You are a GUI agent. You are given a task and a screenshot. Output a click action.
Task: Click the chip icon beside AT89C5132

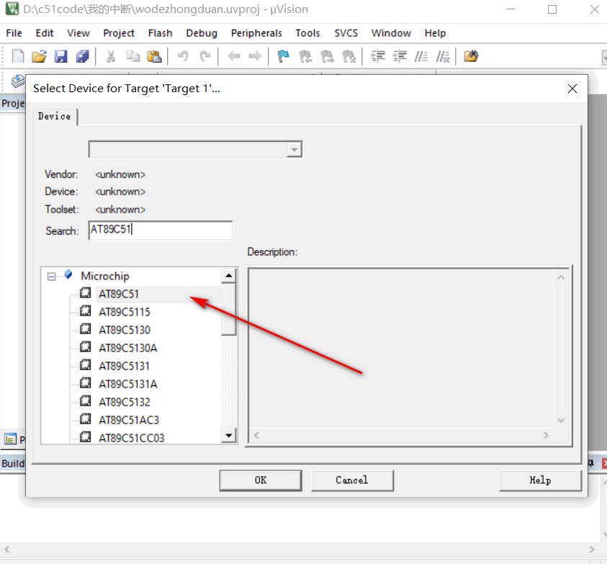pos(85,401)
